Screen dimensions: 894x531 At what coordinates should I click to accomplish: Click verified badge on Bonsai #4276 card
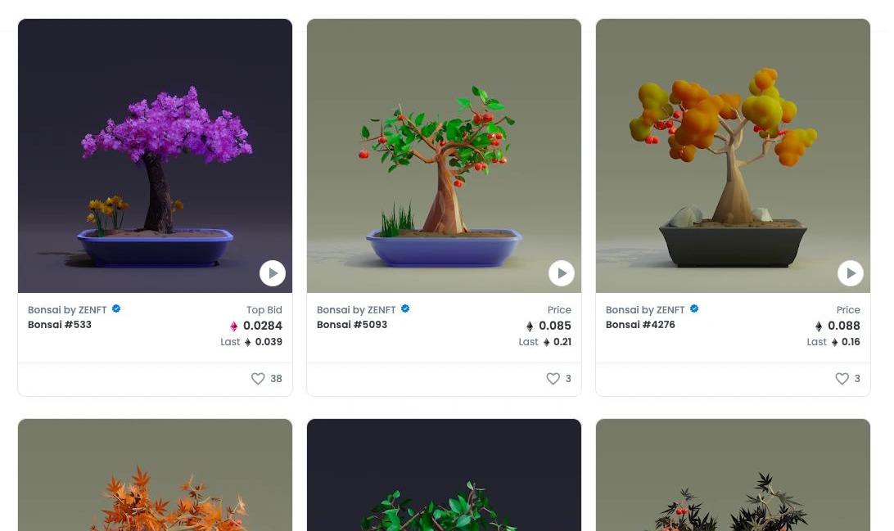coord(694,308)
